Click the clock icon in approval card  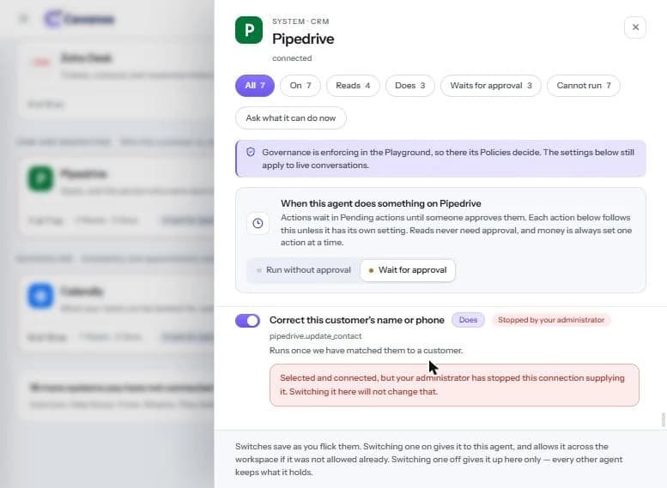(258, 223)
